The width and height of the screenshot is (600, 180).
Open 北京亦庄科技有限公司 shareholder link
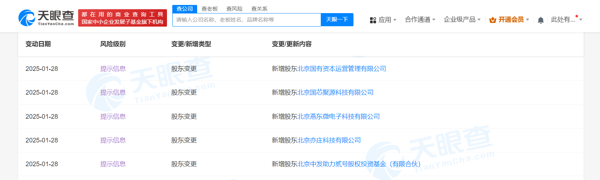(329, 140)
